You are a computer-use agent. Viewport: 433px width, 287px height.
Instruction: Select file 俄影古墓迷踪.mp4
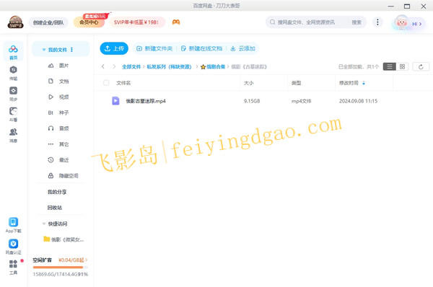pos(146,101)
